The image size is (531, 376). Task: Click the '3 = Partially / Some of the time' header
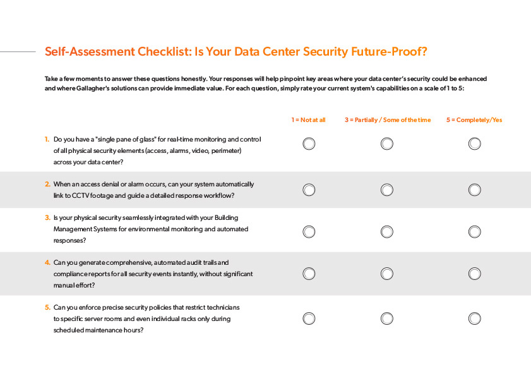click(x=388, y=120)
